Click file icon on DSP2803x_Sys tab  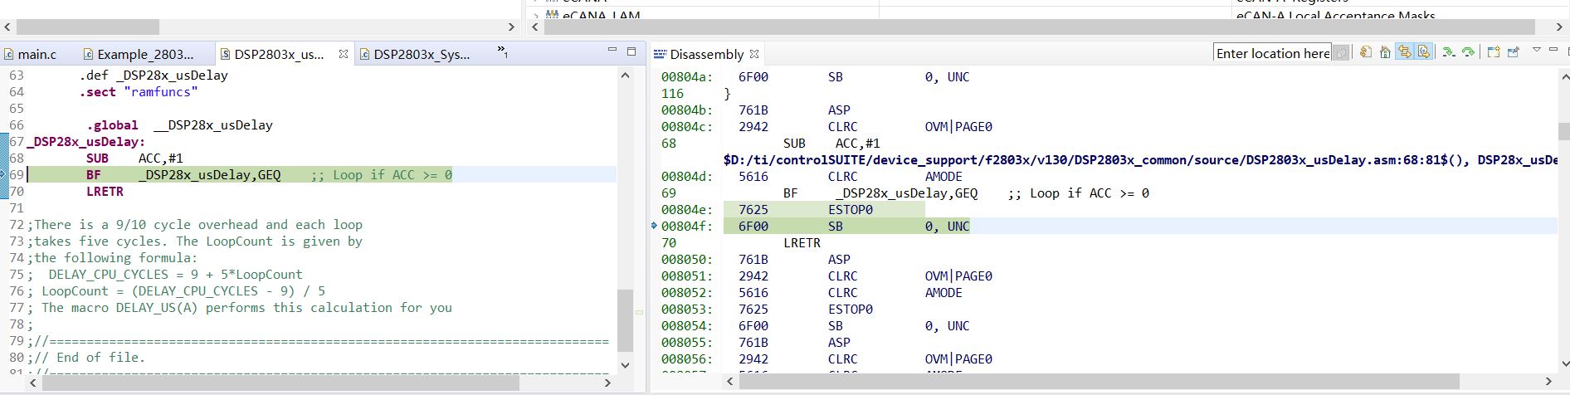click(x=364, y=55)
